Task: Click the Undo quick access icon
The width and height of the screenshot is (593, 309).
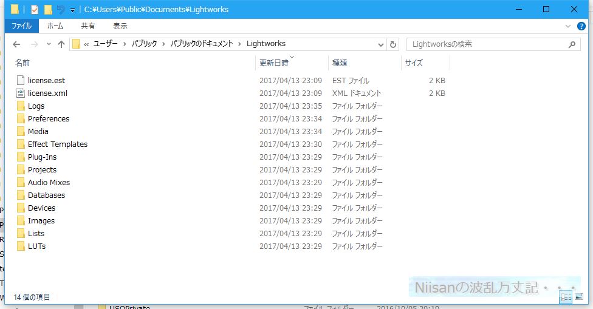Action: click(61, 10)
